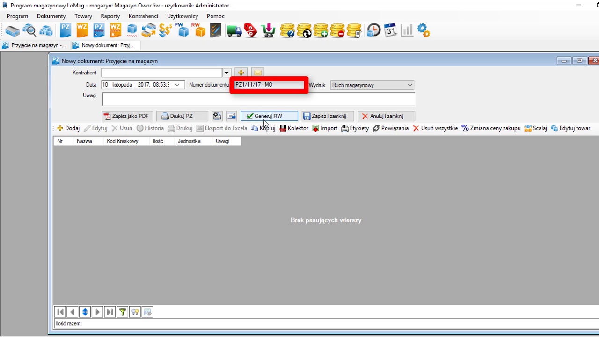The width and height of the screenshot is (599, 337).
Task: Open the Pomoc menu
Action: point(216,16)
